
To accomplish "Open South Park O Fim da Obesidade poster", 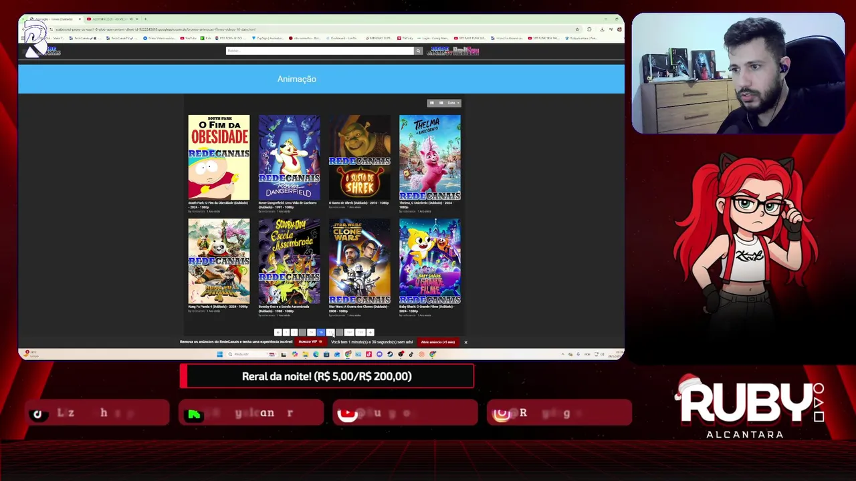I will pos(219,158).
